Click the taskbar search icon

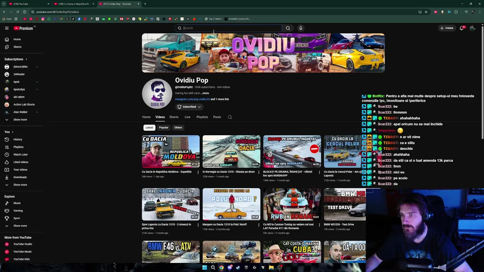click(x=213, y=267)
